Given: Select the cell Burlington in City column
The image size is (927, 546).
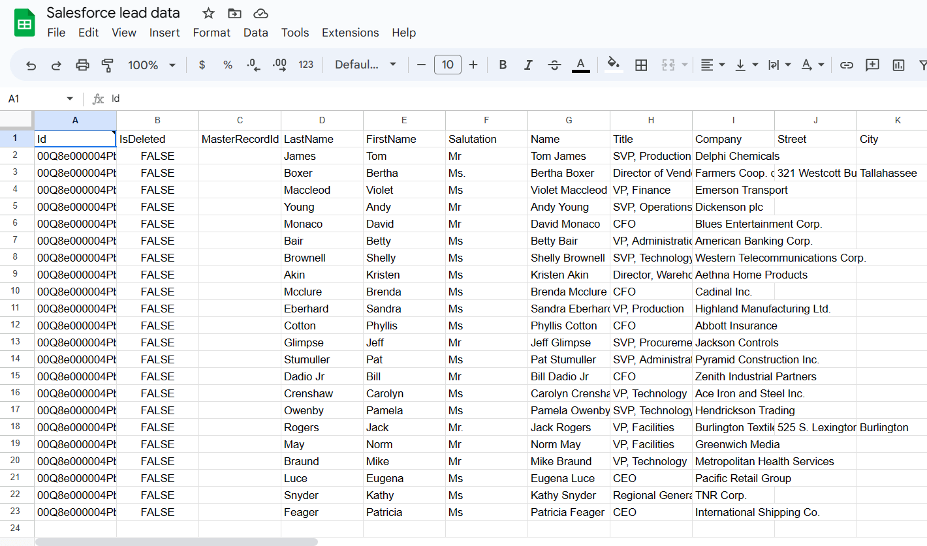Looking at the screenshot, I should [x=892, y=427].
